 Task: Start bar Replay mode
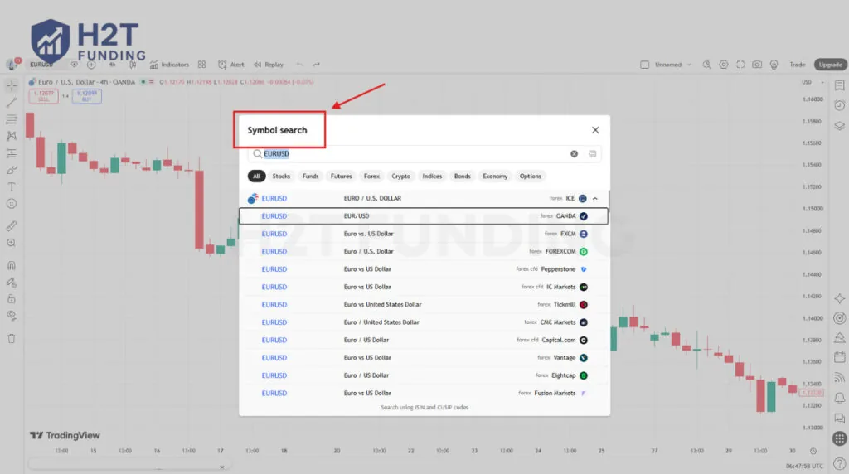click(x=269, y=65)
